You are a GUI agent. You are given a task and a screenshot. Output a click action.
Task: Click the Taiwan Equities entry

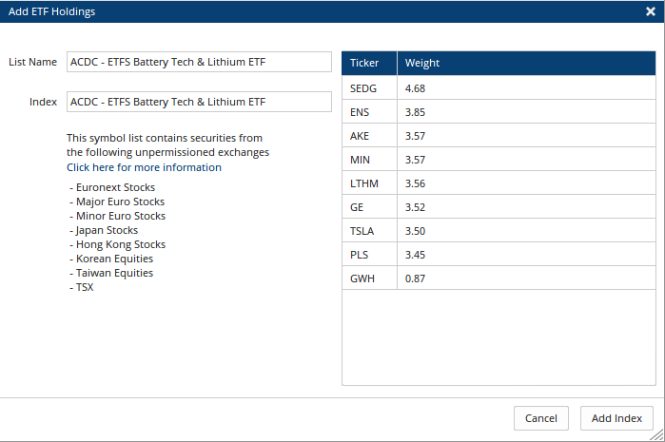111,273
